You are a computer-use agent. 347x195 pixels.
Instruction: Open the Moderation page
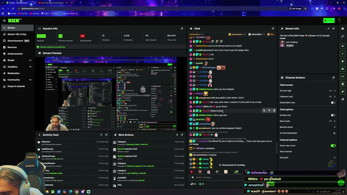click(x=17, y=73)
